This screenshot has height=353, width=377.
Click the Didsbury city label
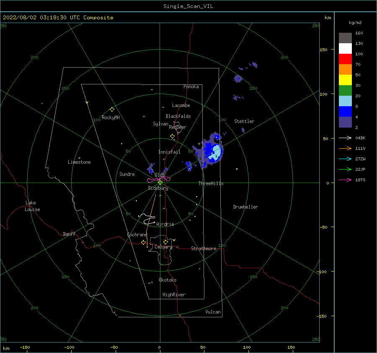158,188
